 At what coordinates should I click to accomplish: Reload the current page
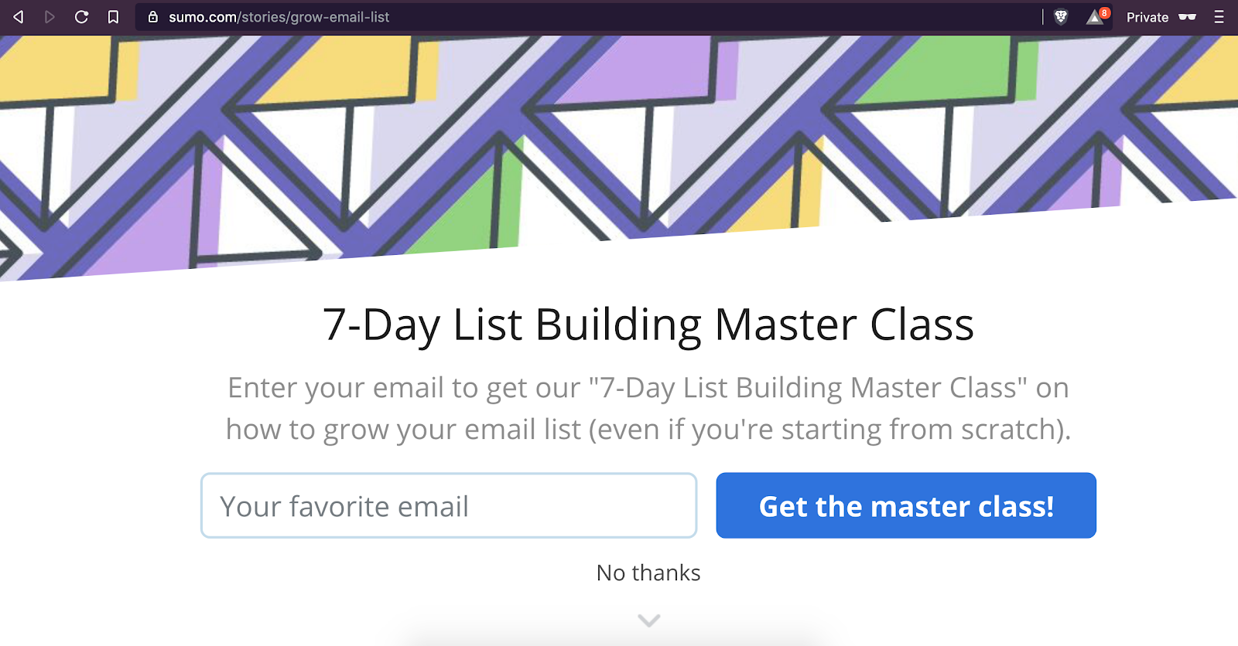[81, 17]
